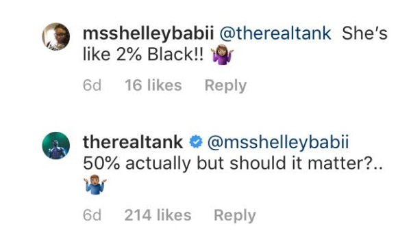View the 16 likes on the first comment
This screenshot has width=411, height=248.
153,85
